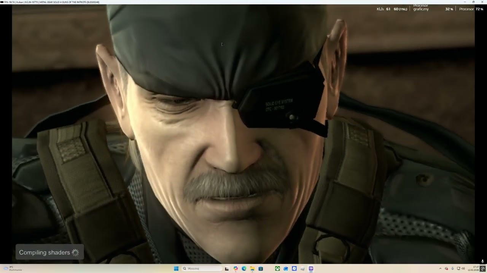Open the volume speaker tray icon

[x=463, y=268]
